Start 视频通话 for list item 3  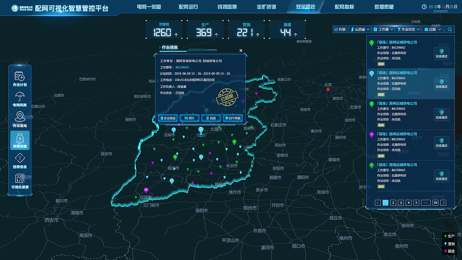(441, 114)
